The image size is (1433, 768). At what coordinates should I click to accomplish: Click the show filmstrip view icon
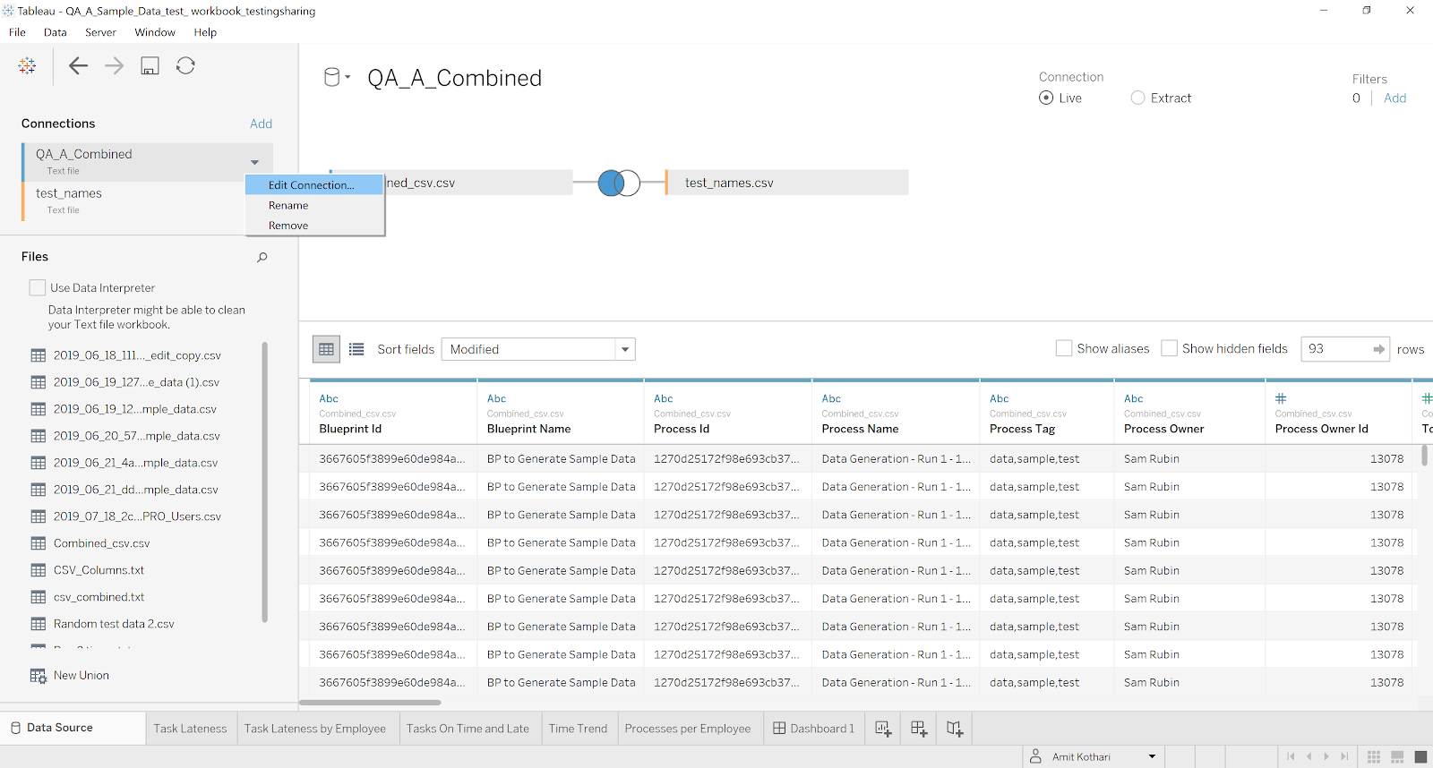pyautogui.click(x=1397, y=757)
